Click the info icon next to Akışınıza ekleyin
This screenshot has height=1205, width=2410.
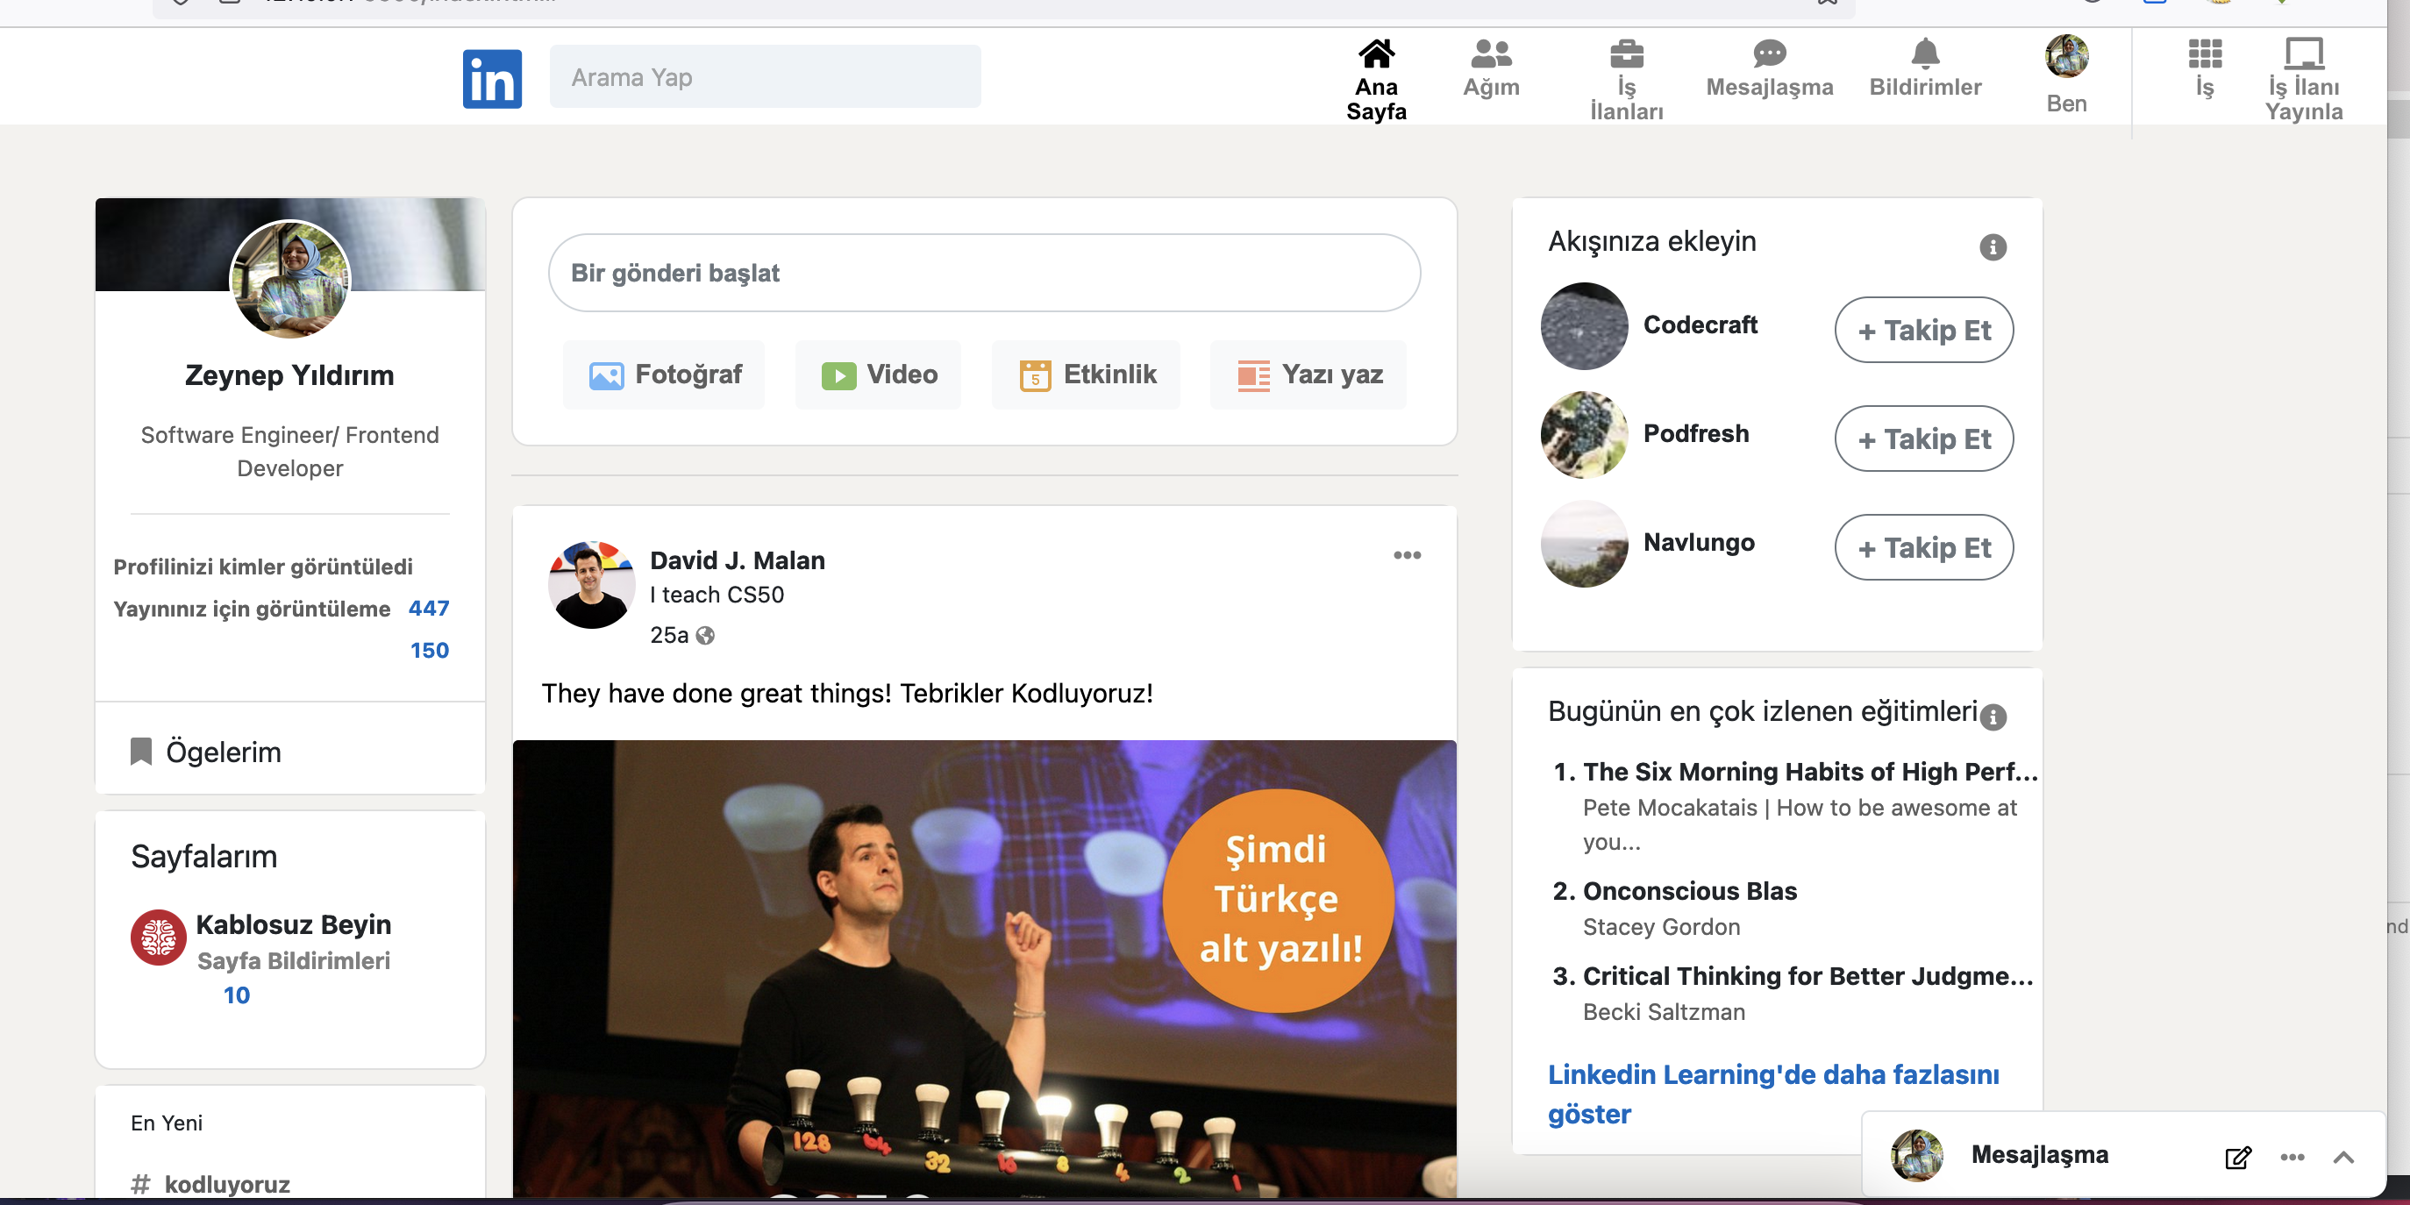click(x=1992, y=246)
